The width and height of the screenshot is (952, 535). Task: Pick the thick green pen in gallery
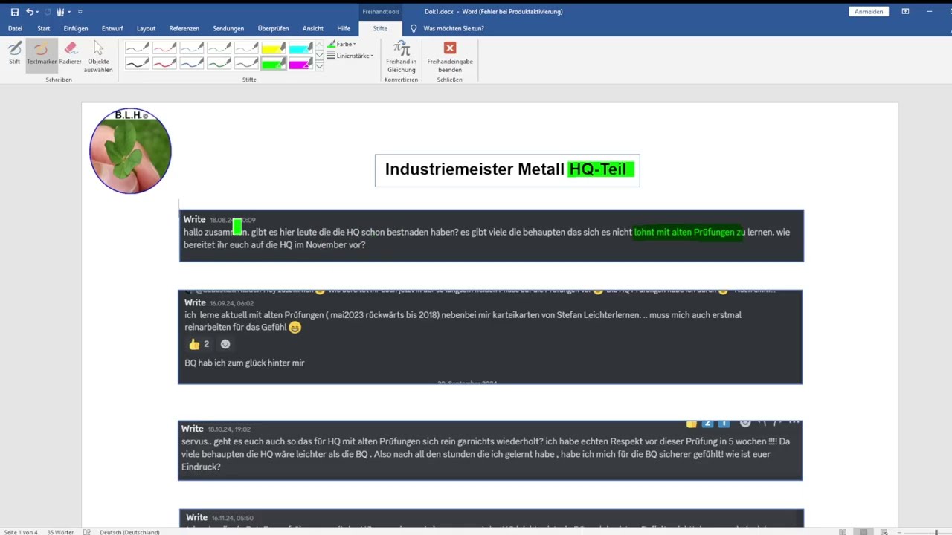(219, 63)
